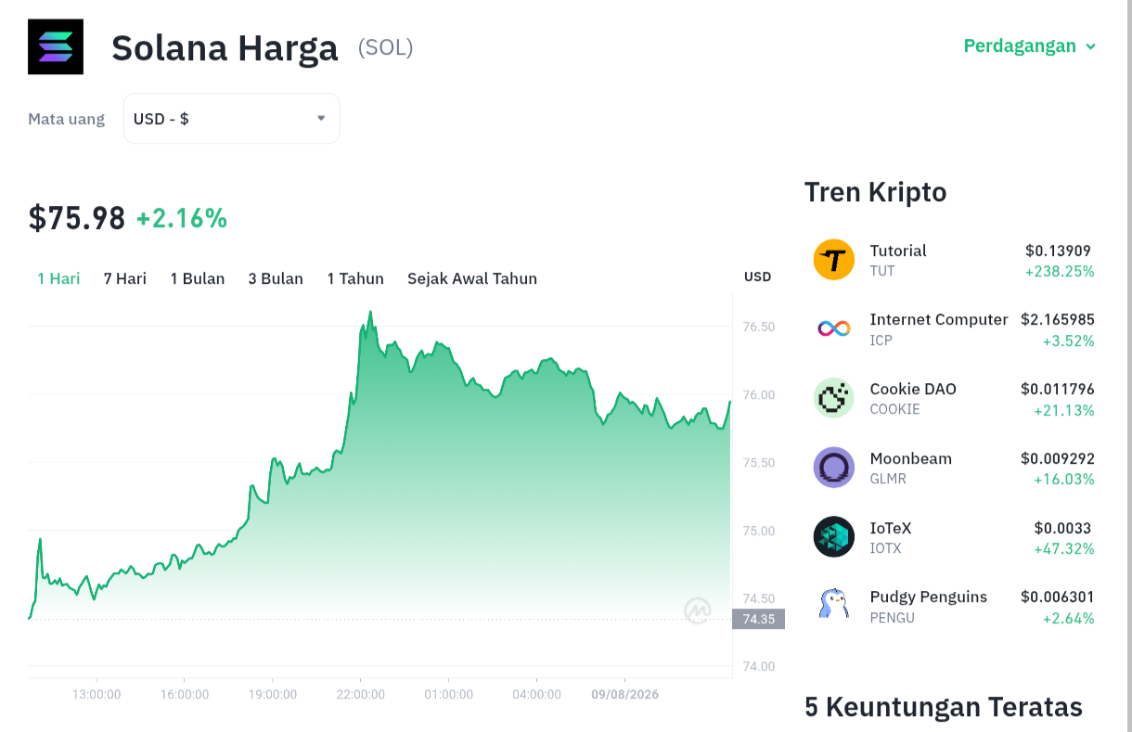
Task: Open the Moonbeam GLMR icon
Action: click(833, 468)
